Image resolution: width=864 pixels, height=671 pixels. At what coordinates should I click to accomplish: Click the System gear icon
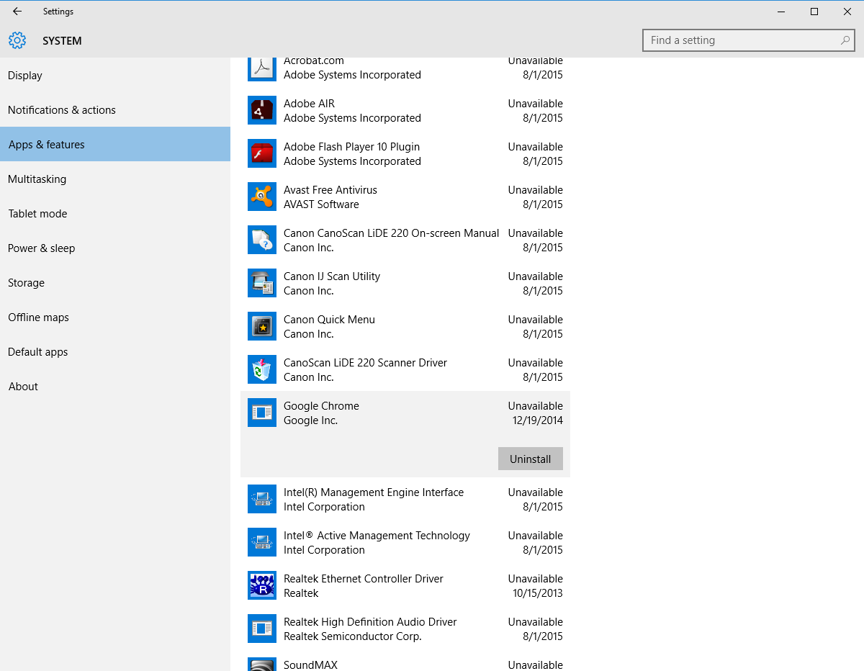(17, 40)
